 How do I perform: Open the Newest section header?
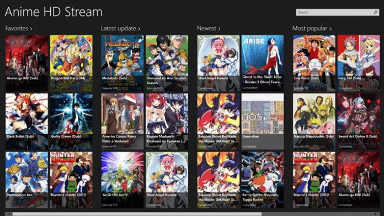coord(209,28)
